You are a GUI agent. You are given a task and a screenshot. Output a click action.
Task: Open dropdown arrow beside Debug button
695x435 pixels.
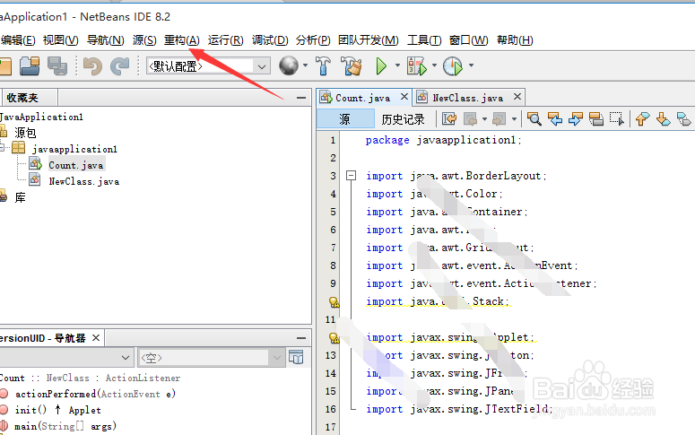click(x=434, y=65)
